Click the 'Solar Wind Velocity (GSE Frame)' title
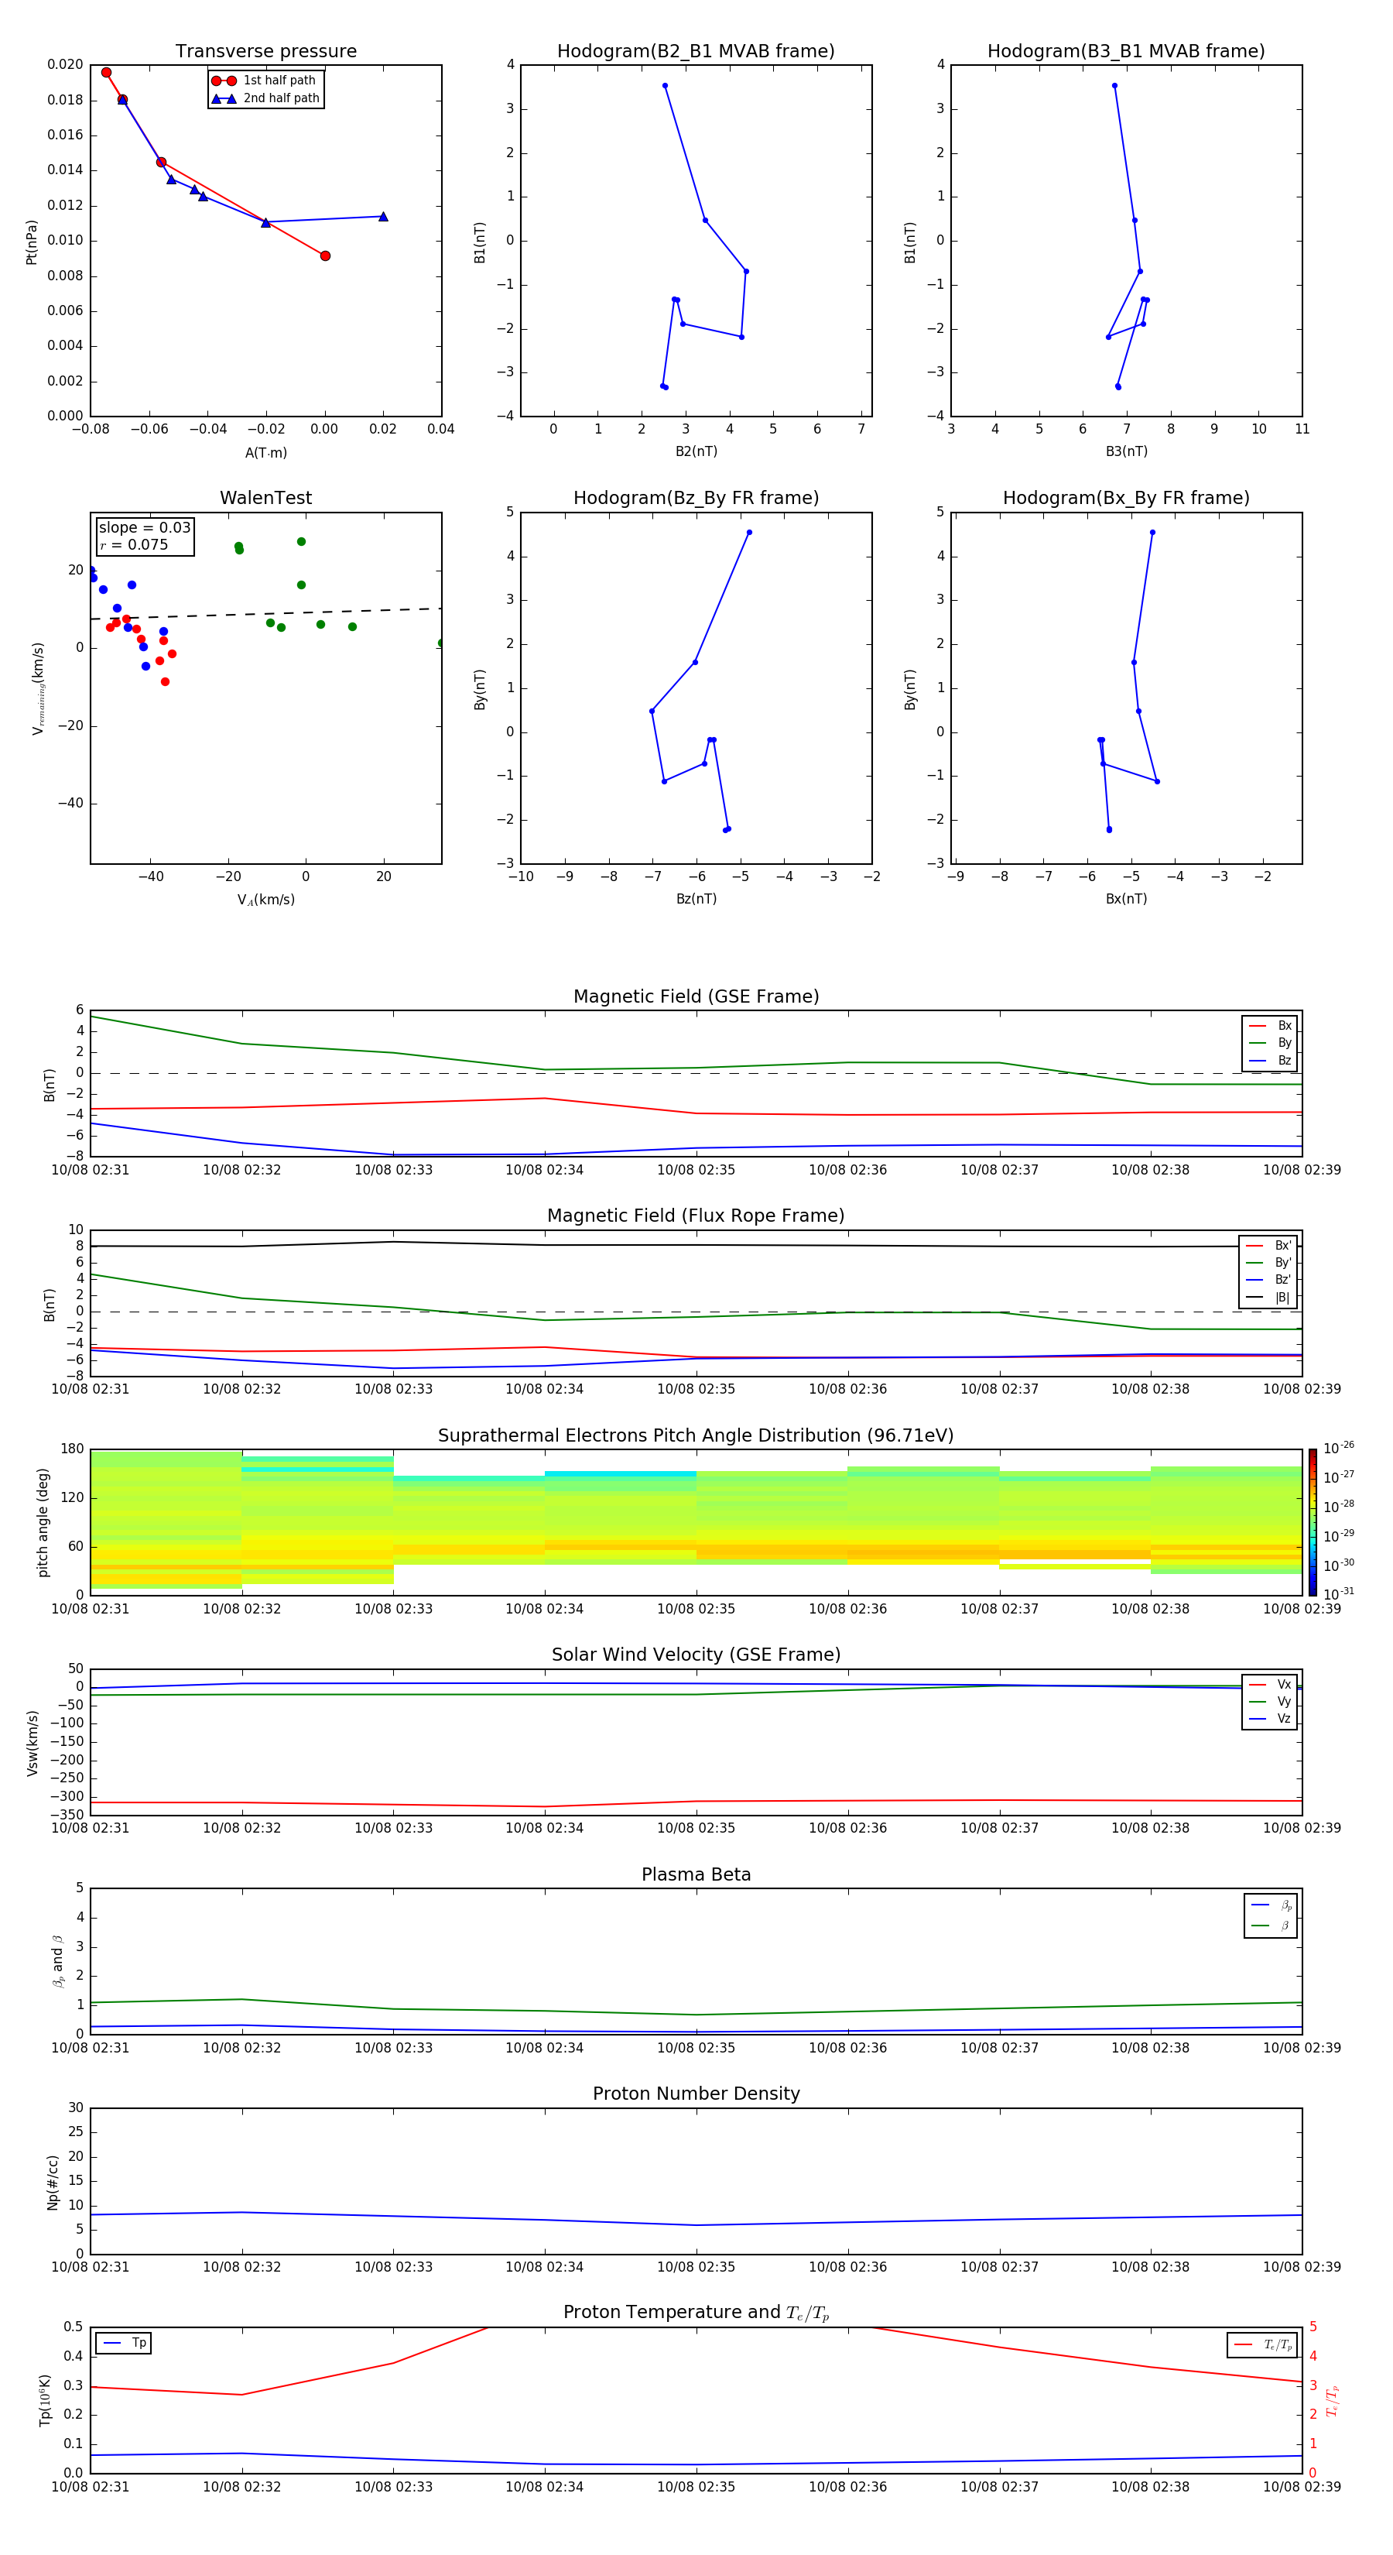1393x2555 pixels. click(x=696, y=1655)
